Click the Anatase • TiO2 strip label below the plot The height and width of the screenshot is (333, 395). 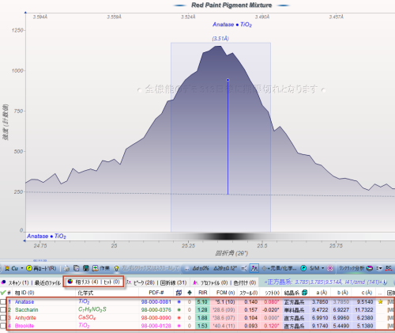pyautogui.click(x=47, y=236)
